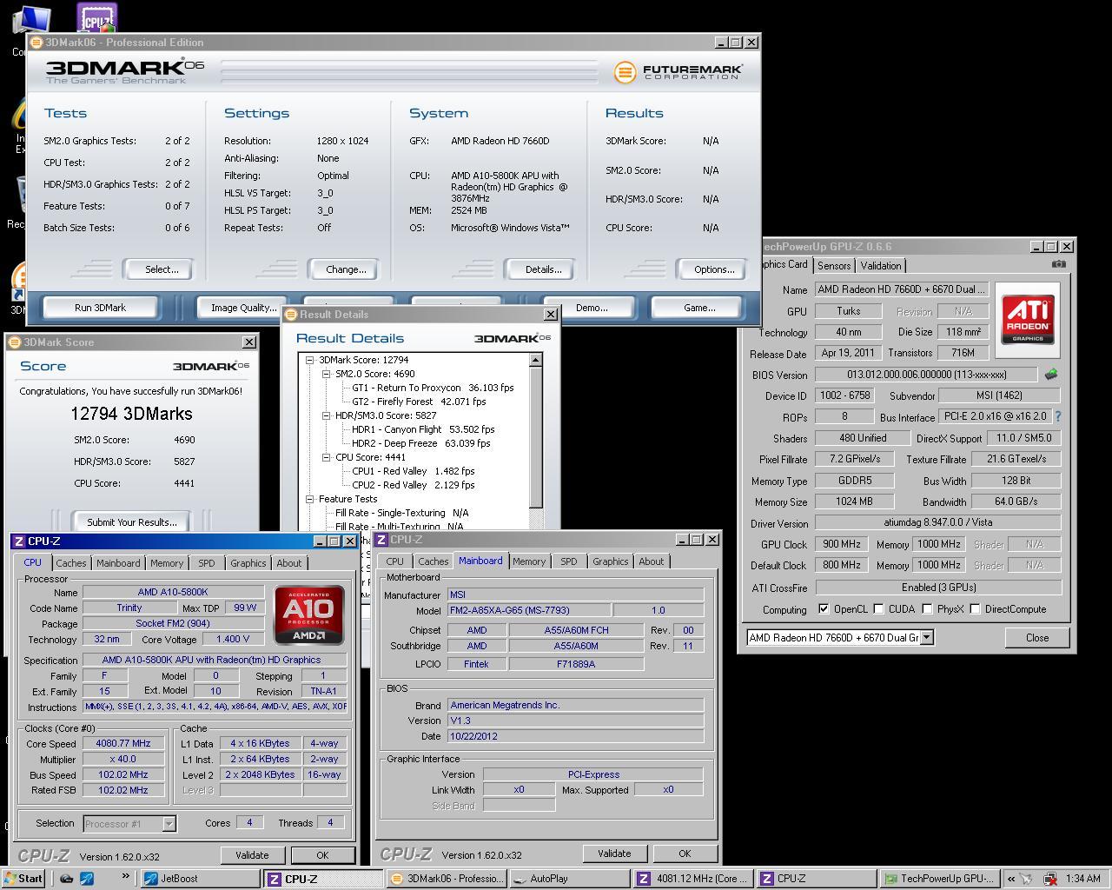Click Close button in GPU-Z
Viewport: 1112px width, 890px height.
1037,637
